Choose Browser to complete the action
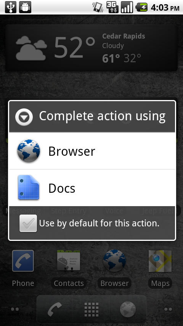Viewport: 183px width, 326px height. [x=92, y=151]
